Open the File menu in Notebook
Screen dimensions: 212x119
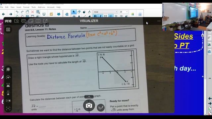(2, 7)
